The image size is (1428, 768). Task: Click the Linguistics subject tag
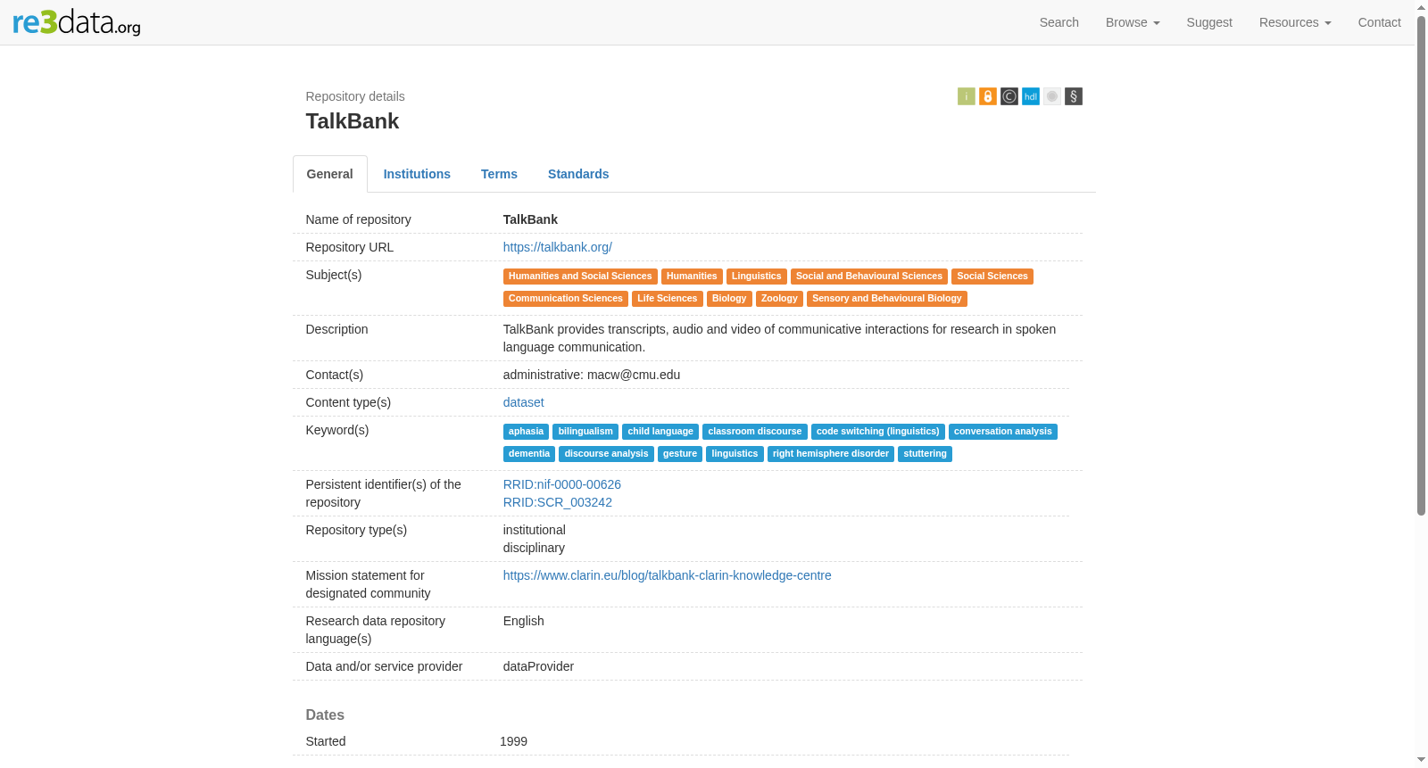pyautogui.click(x=757, y=277)
